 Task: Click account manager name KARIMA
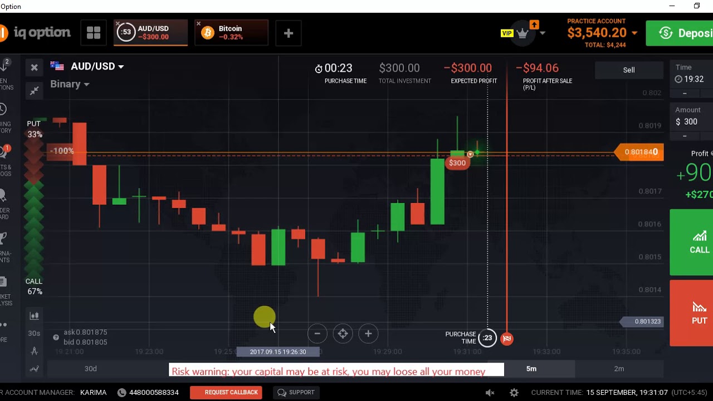(x=93, y=393)
